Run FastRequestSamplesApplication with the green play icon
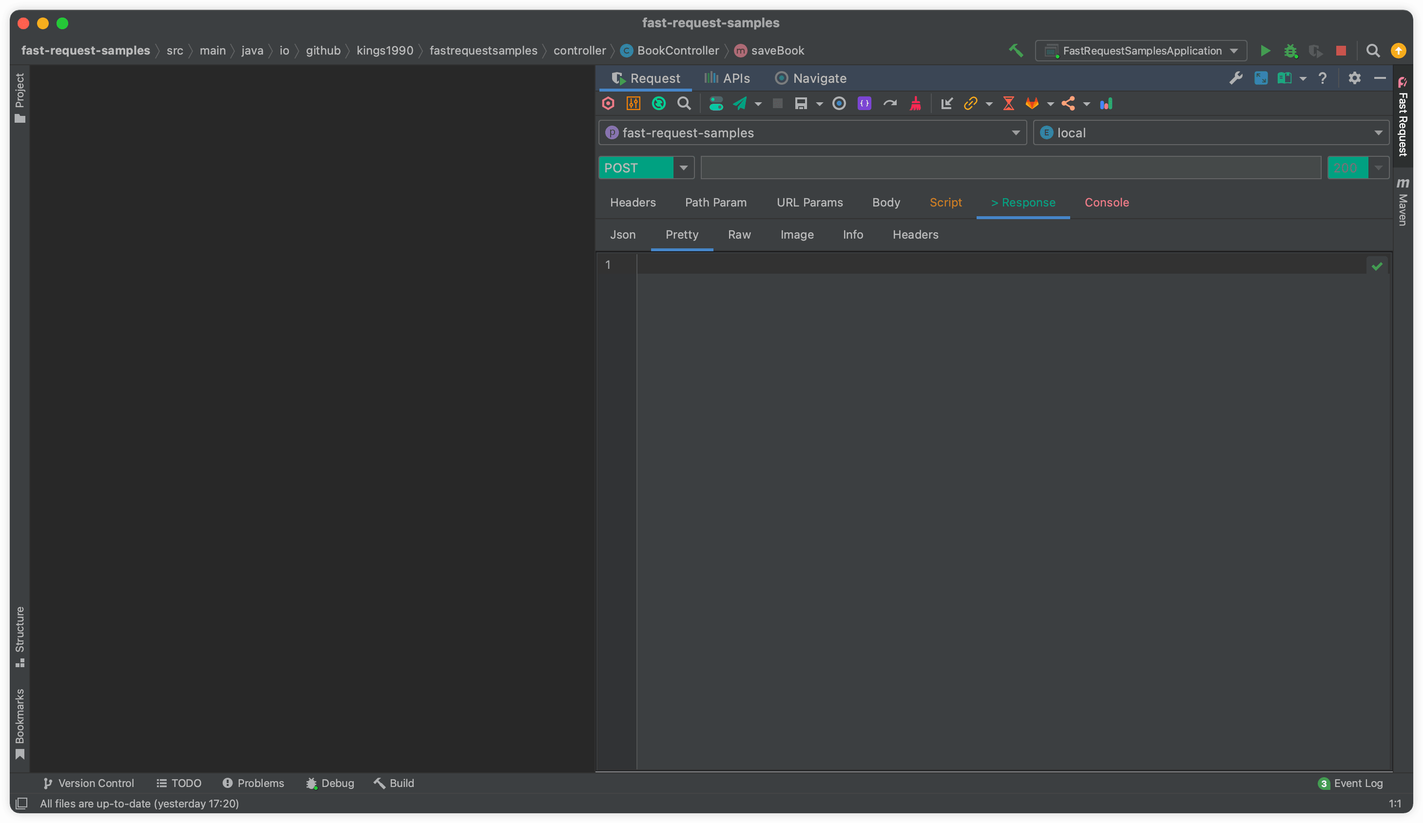Image resolution: width=1423 pixels, height=823 pixels. pos(1265,50)
